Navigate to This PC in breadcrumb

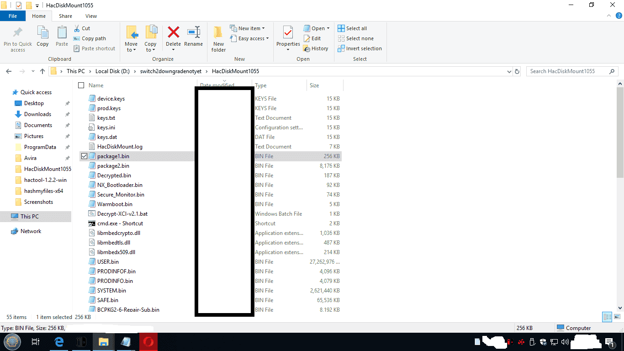coord(75,71)
